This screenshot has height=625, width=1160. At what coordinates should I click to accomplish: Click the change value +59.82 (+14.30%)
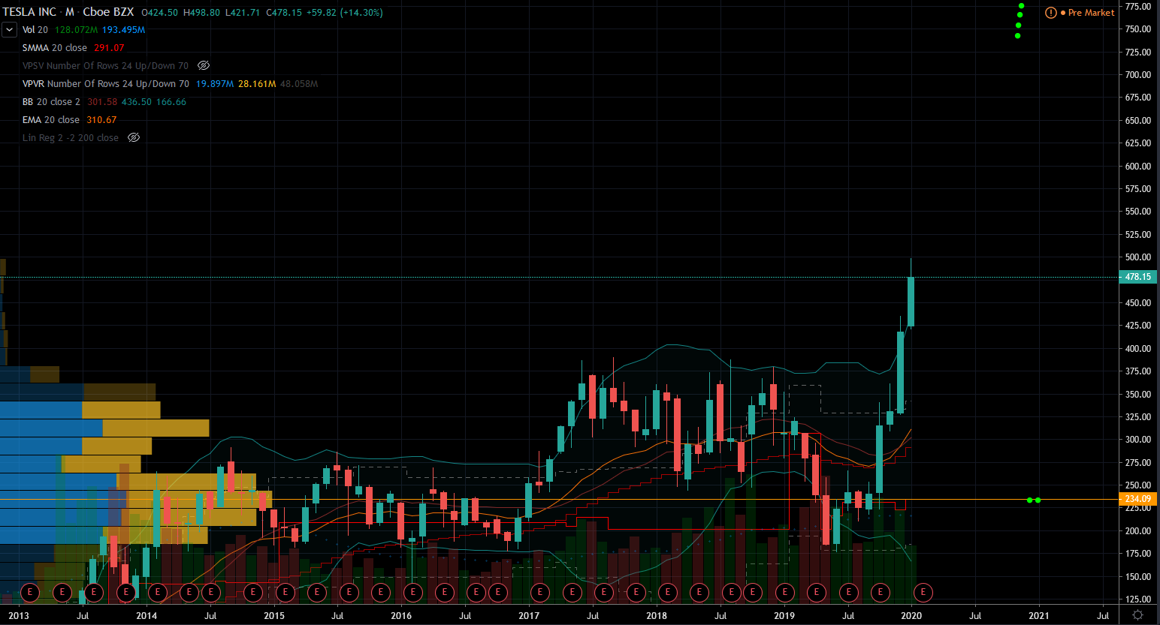[x=345, y=13]
